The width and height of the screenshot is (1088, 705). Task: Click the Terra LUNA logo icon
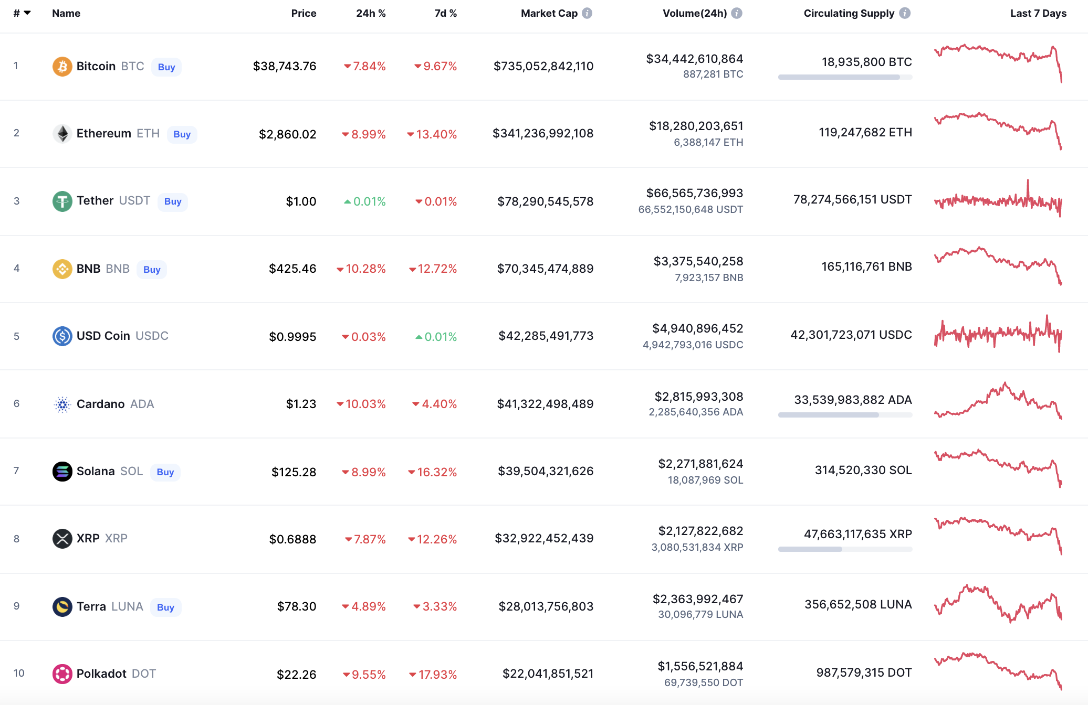pos(62,607)
